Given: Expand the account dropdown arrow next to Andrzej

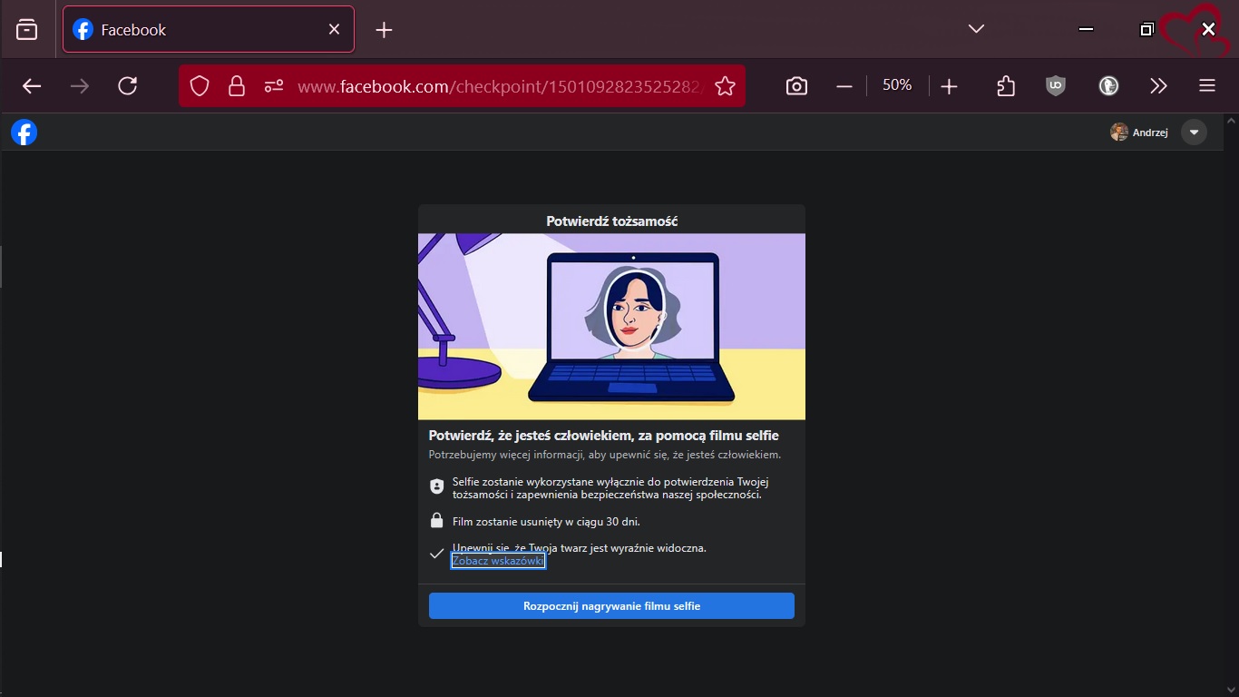Looking at the screenshot, I should [1195, 133].
